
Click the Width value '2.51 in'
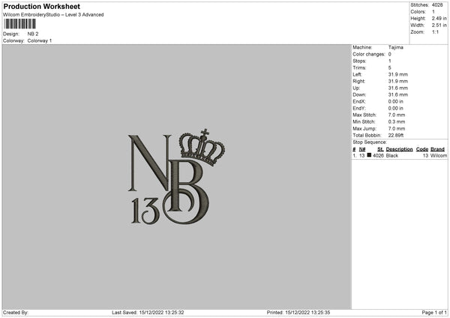[439, 25]
